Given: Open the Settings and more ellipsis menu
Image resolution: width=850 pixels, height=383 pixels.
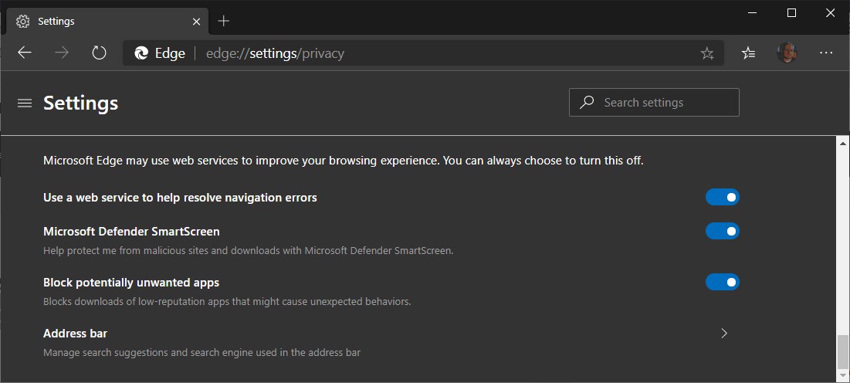Looking at the screenshot, I should (x=826, y=53).
